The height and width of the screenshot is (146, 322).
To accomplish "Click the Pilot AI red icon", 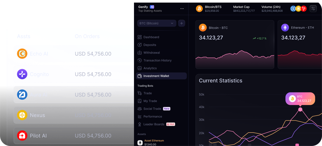I will click(22, 136).
